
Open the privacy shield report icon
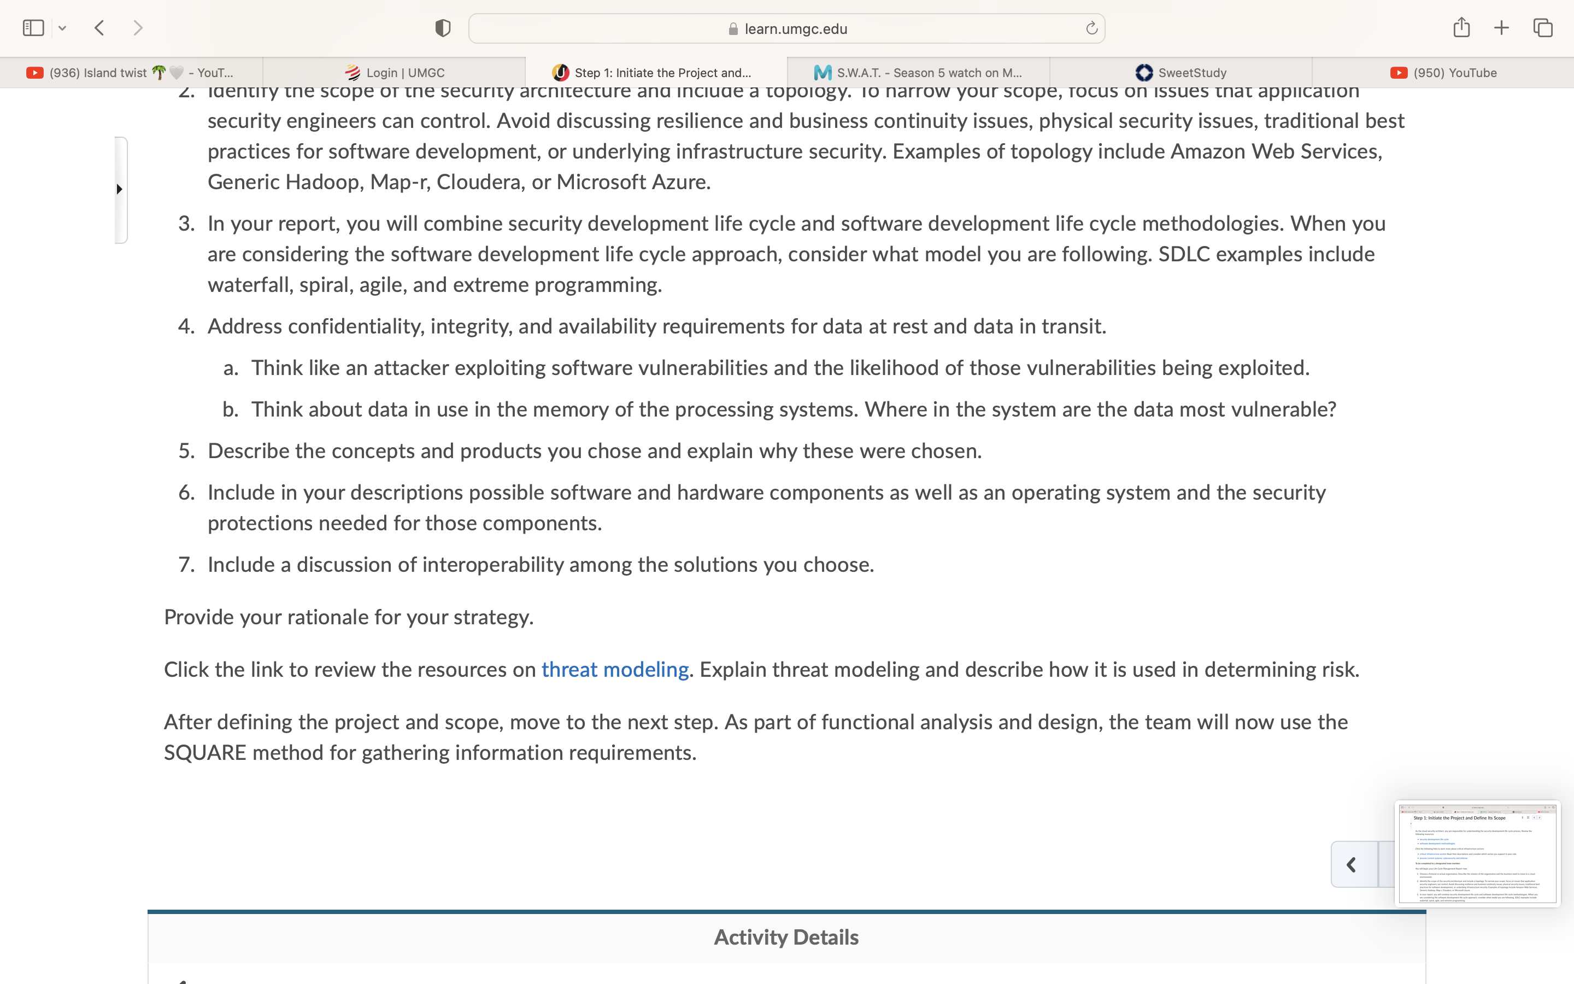[x=443, y=28]
